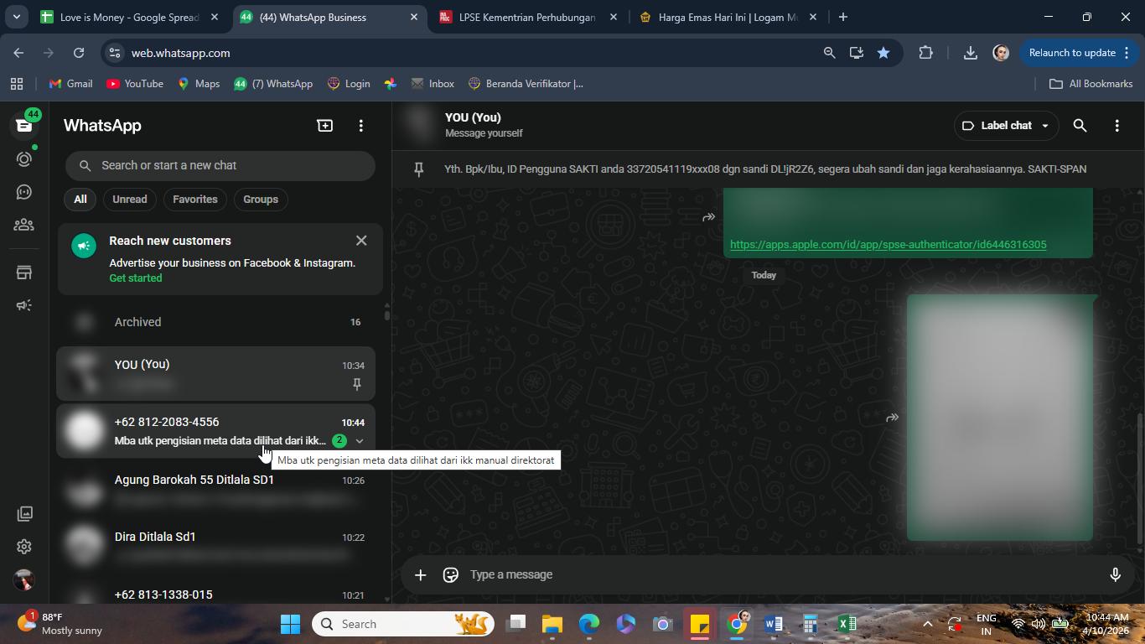Viewport: 1145px width, 644px height.
Task: Click the pin icon on the pinned message bar
Action: 419,169
